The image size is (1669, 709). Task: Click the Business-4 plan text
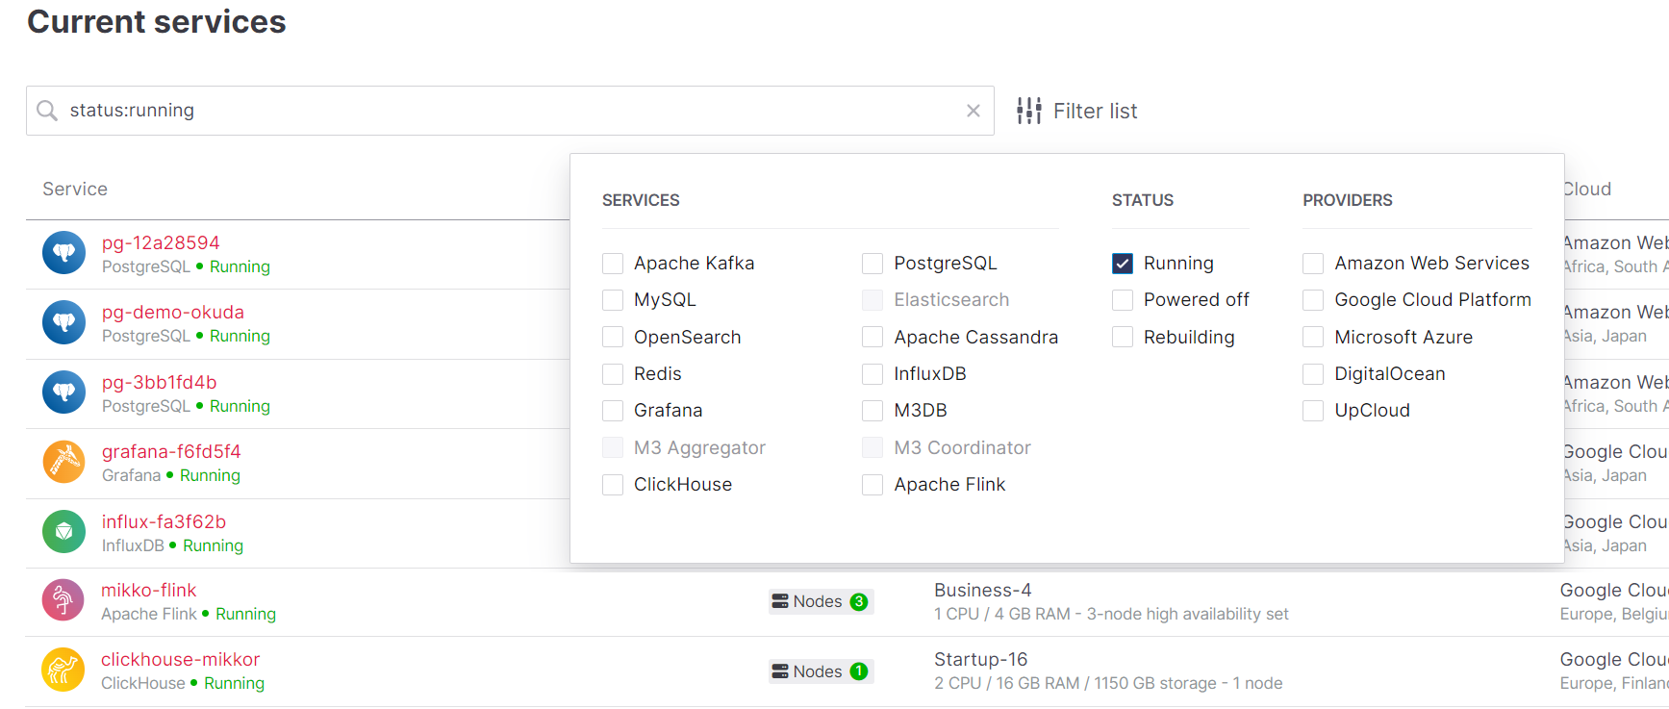pyautogui.click(x=983, y=591)
